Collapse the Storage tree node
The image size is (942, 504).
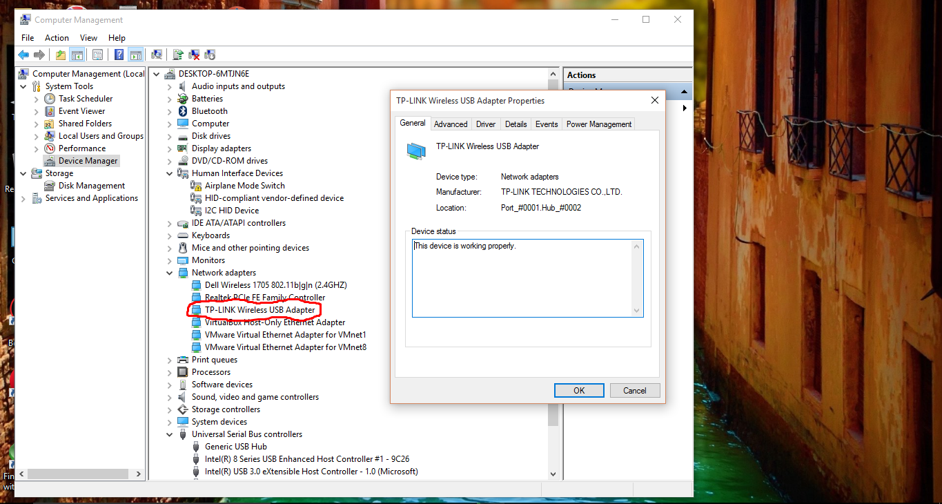coord(23,173)
